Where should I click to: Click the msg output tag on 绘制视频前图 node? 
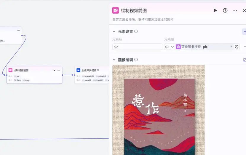[x=26, y=80]
